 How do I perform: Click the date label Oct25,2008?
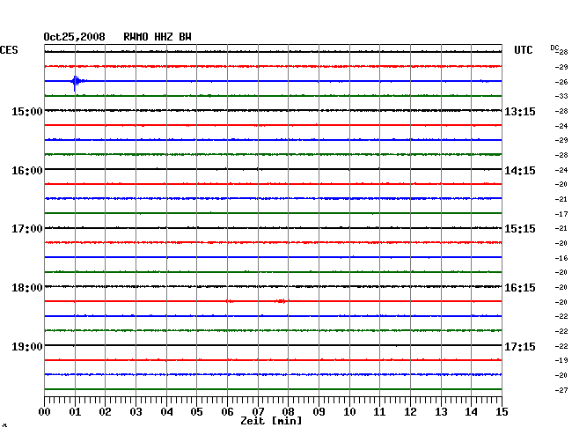click(74, 37)
